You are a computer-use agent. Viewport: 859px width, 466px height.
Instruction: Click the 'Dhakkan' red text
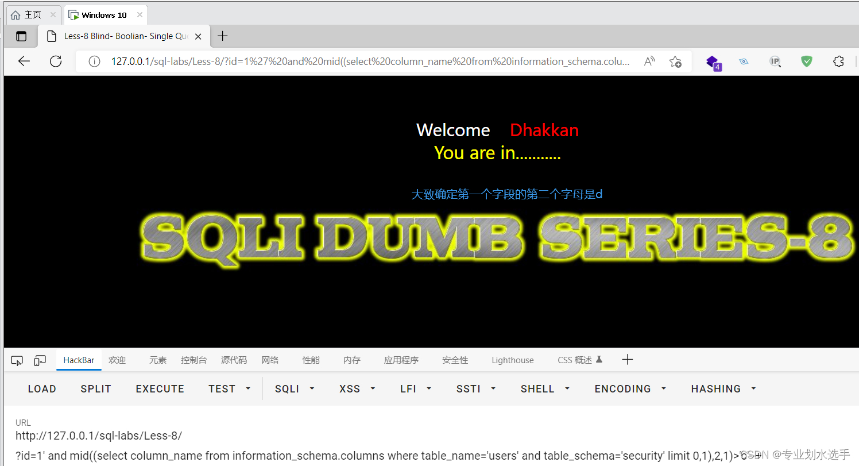coord(544,130)
